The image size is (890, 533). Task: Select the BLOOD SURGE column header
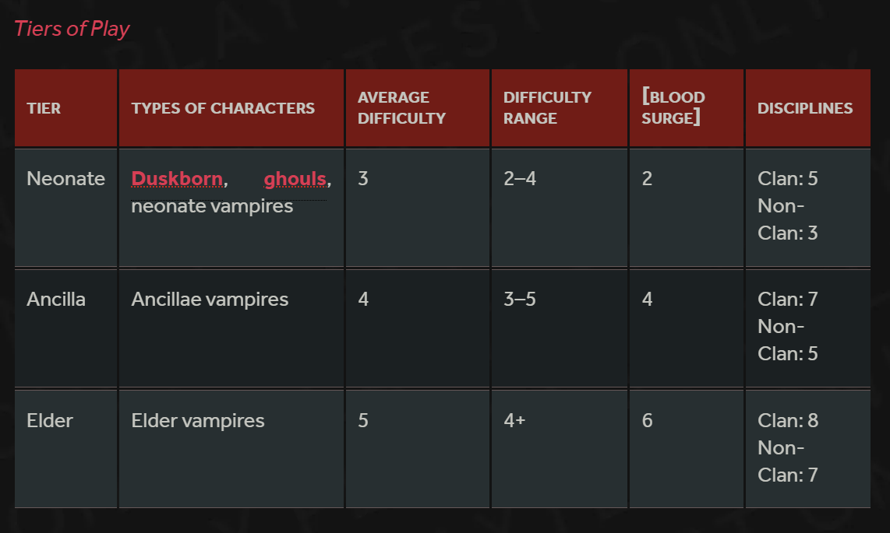click(687, 107)
